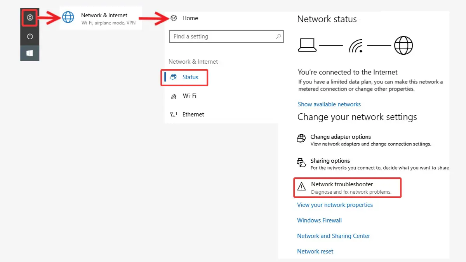The image size is (466, 262).
Task: Click the Wi-Fi signal icon in sidebar
Action: [x=174, y=96]
